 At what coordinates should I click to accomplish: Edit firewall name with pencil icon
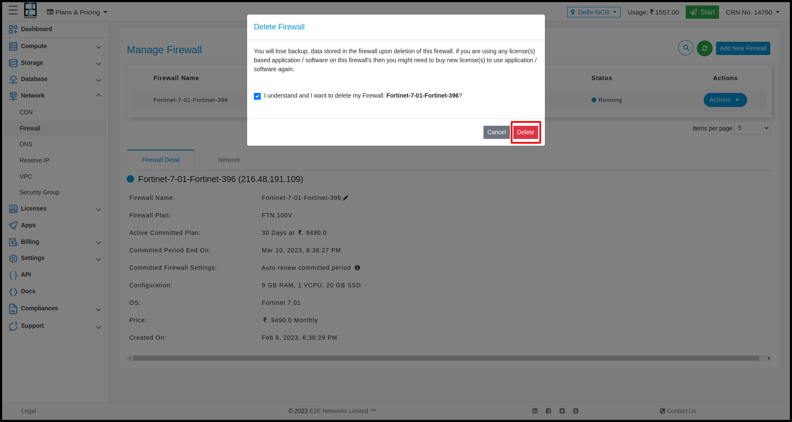tap(346, 198)
